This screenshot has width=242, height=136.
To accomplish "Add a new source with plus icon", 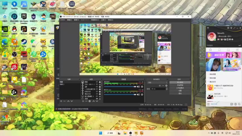I will click(x=83, y=101).
